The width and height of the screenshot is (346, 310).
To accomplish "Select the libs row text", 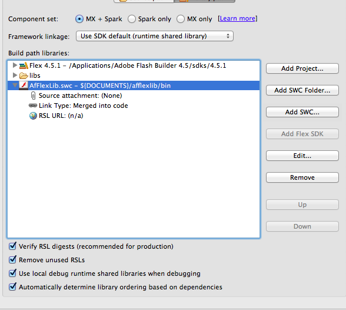I will pos(35,75).
